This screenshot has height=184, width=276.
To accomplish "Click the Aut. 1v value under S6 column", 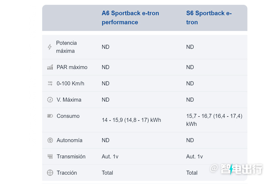I will click(195, 156).
